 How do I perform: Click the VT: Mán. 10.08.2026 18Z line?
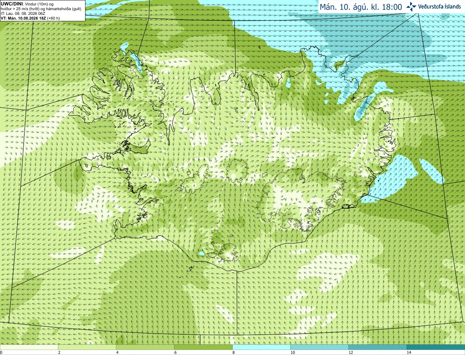click(30, 18)
